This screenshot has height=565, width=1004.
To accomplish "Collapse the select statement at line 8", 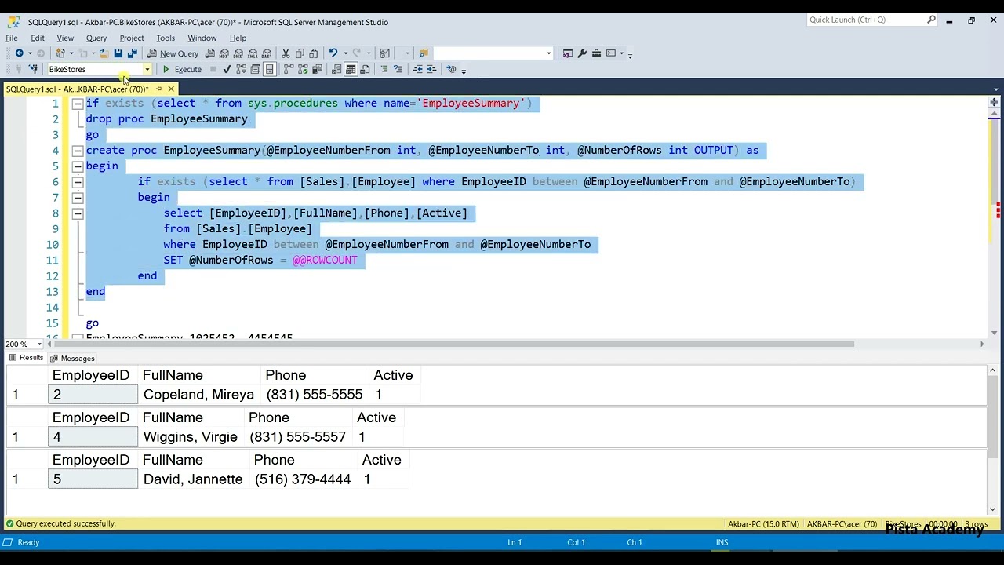I will click(x=78, y=213).
